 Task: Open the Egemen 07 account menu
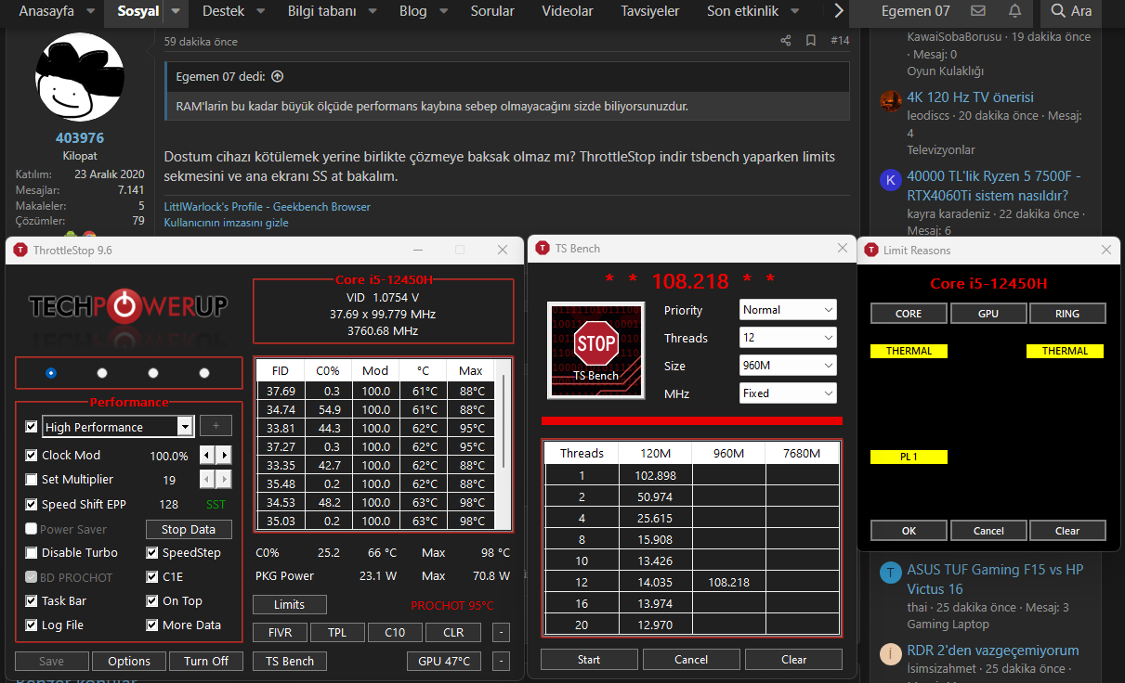click(915, 11)
